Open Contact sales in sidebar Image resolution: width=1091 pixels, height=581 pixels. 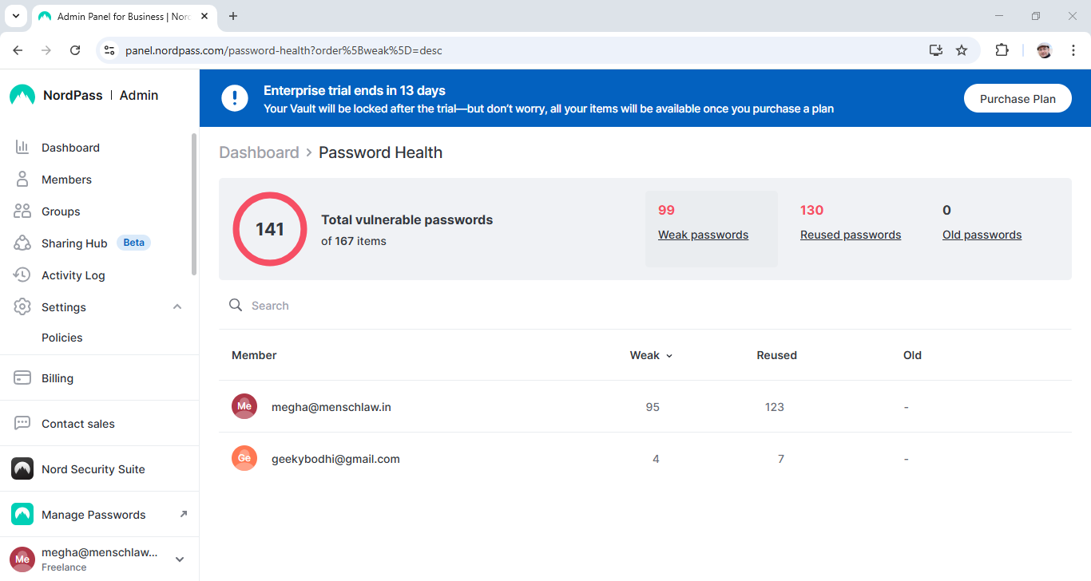pyautogui.click(x=78, y=424)
